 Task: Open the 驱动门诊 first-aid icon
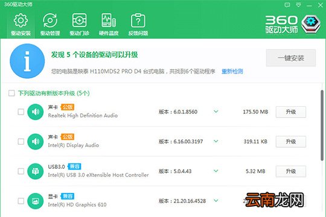coord(79,20)
